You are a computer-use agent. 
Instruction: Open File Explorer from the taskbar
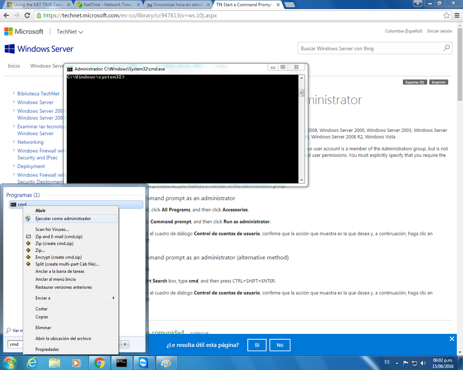[x=55, y=363]
